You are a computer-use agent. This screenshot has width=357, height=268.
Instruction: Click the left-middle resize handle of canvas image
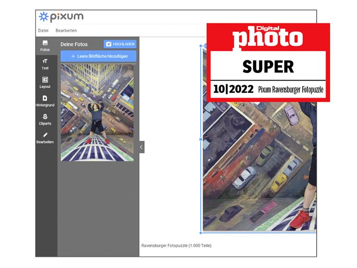(201, 140)
